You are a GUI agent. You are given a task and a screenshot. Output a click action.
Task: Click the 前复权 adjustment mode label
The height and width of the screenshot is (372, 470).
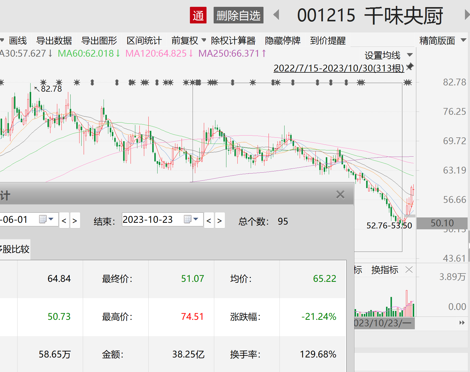pyautogui.click(x=185, y=41)
